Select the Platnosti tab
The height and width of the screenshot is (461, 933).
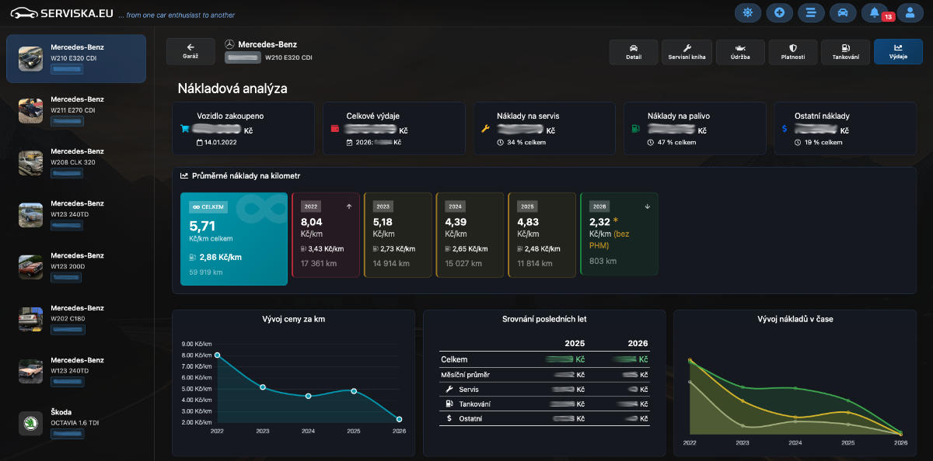pyautogui.click(x=793, y=51)
